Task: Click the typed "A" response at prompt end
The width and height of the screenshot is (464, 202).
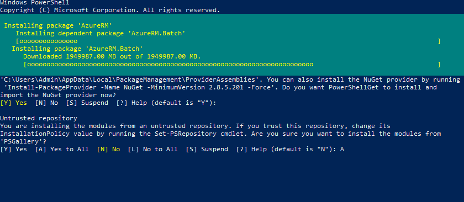Action: (342, 149)
